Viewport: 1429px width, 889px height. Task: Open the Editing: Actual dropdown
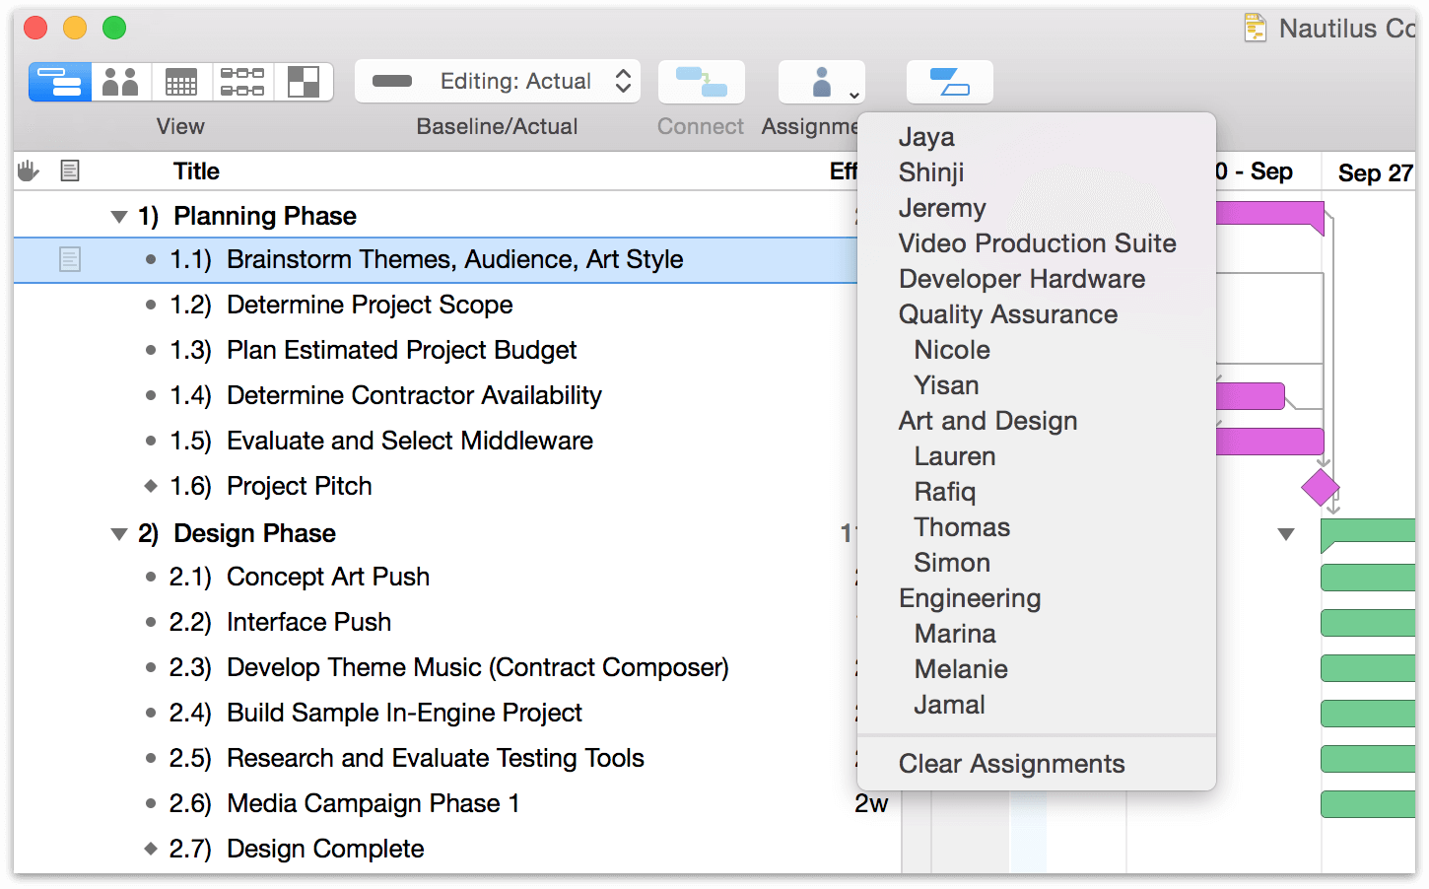point(498,82)
